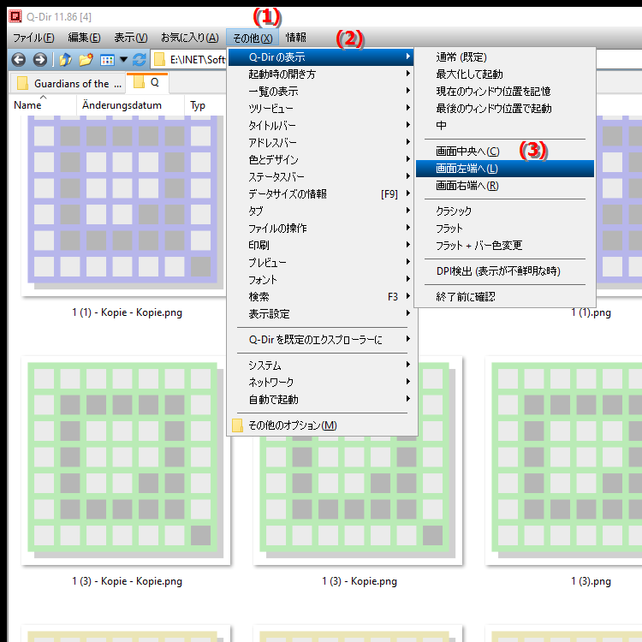Open the 表示(V) menu

pyautogui.click(x=131, y=38)
